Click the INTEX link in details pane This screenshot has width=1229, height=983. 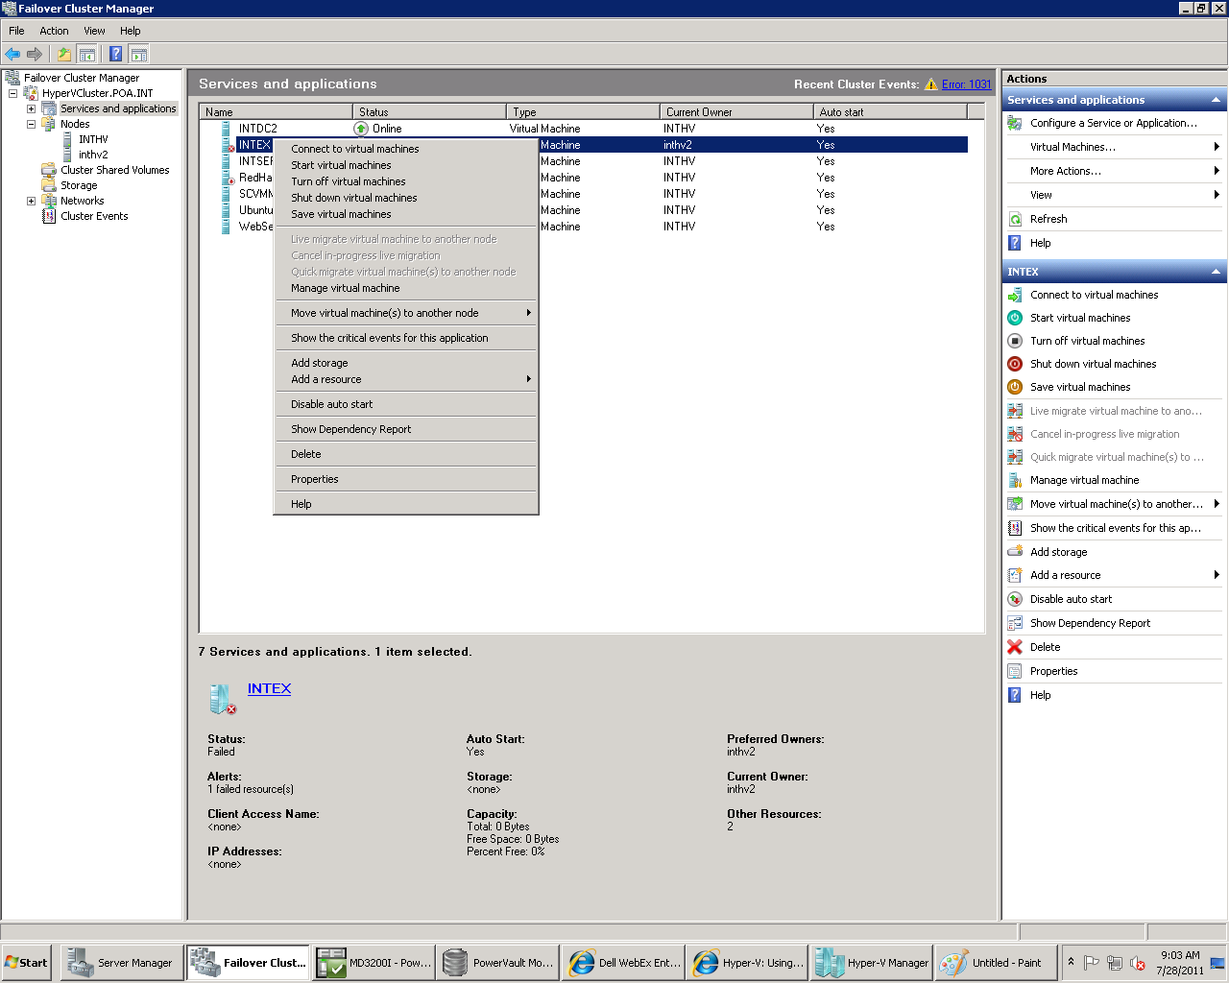tap(269, 688)
